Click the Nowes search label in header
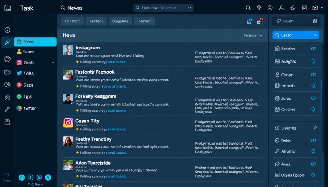Screen dimensions: 328x187 pyautogui.click(x=75, y=8)
